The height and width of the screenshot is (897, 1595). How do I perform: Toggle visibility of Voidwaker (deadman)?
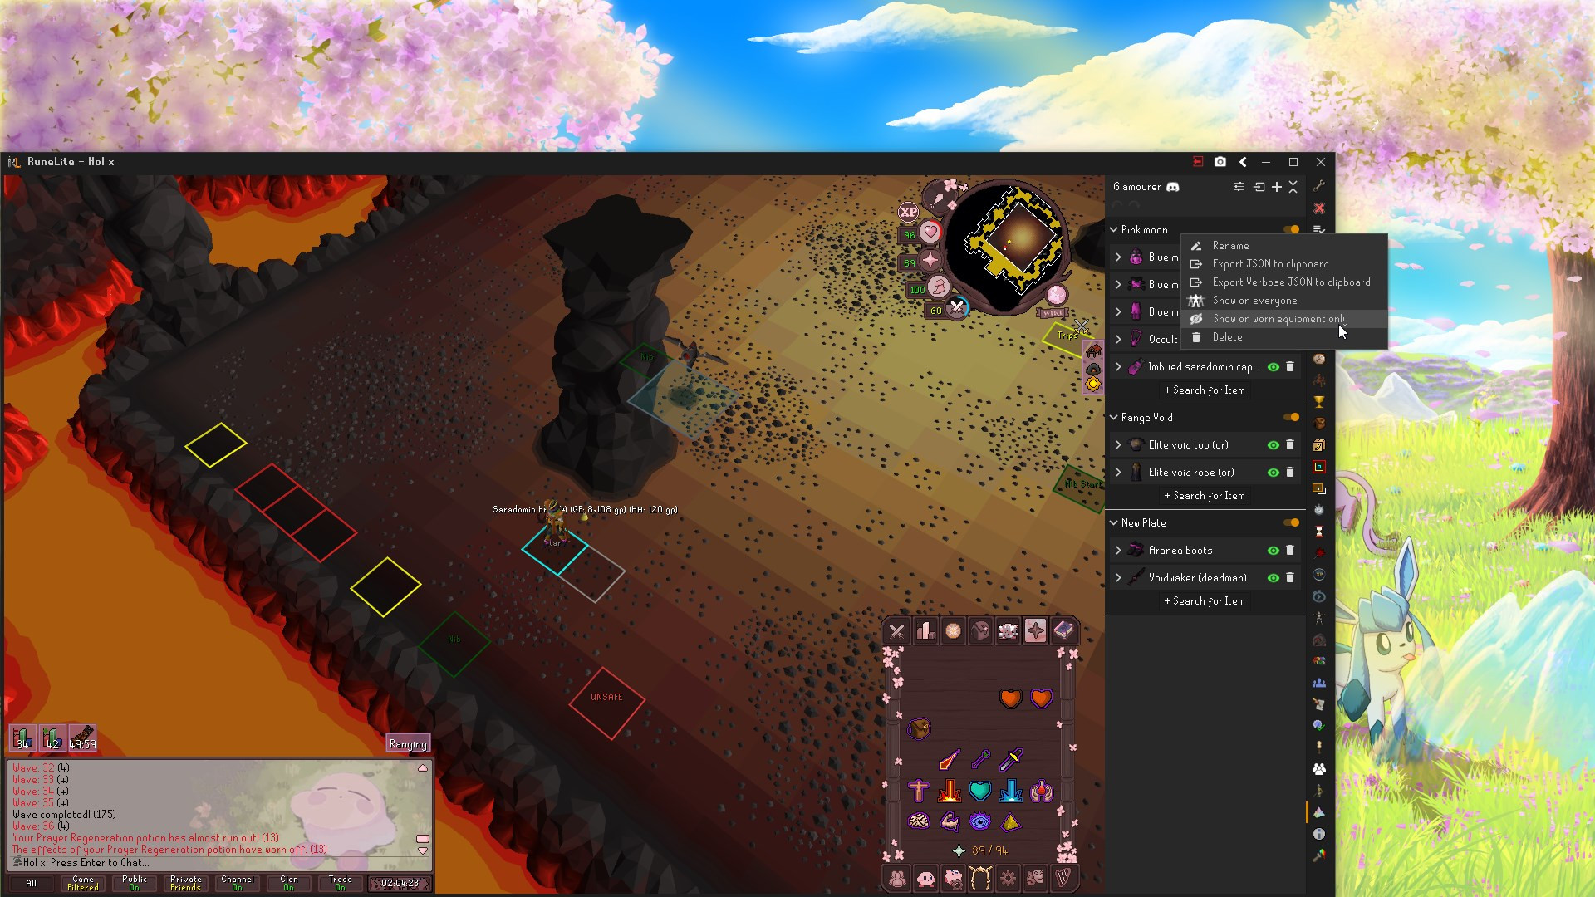[x=1274, y=578]
